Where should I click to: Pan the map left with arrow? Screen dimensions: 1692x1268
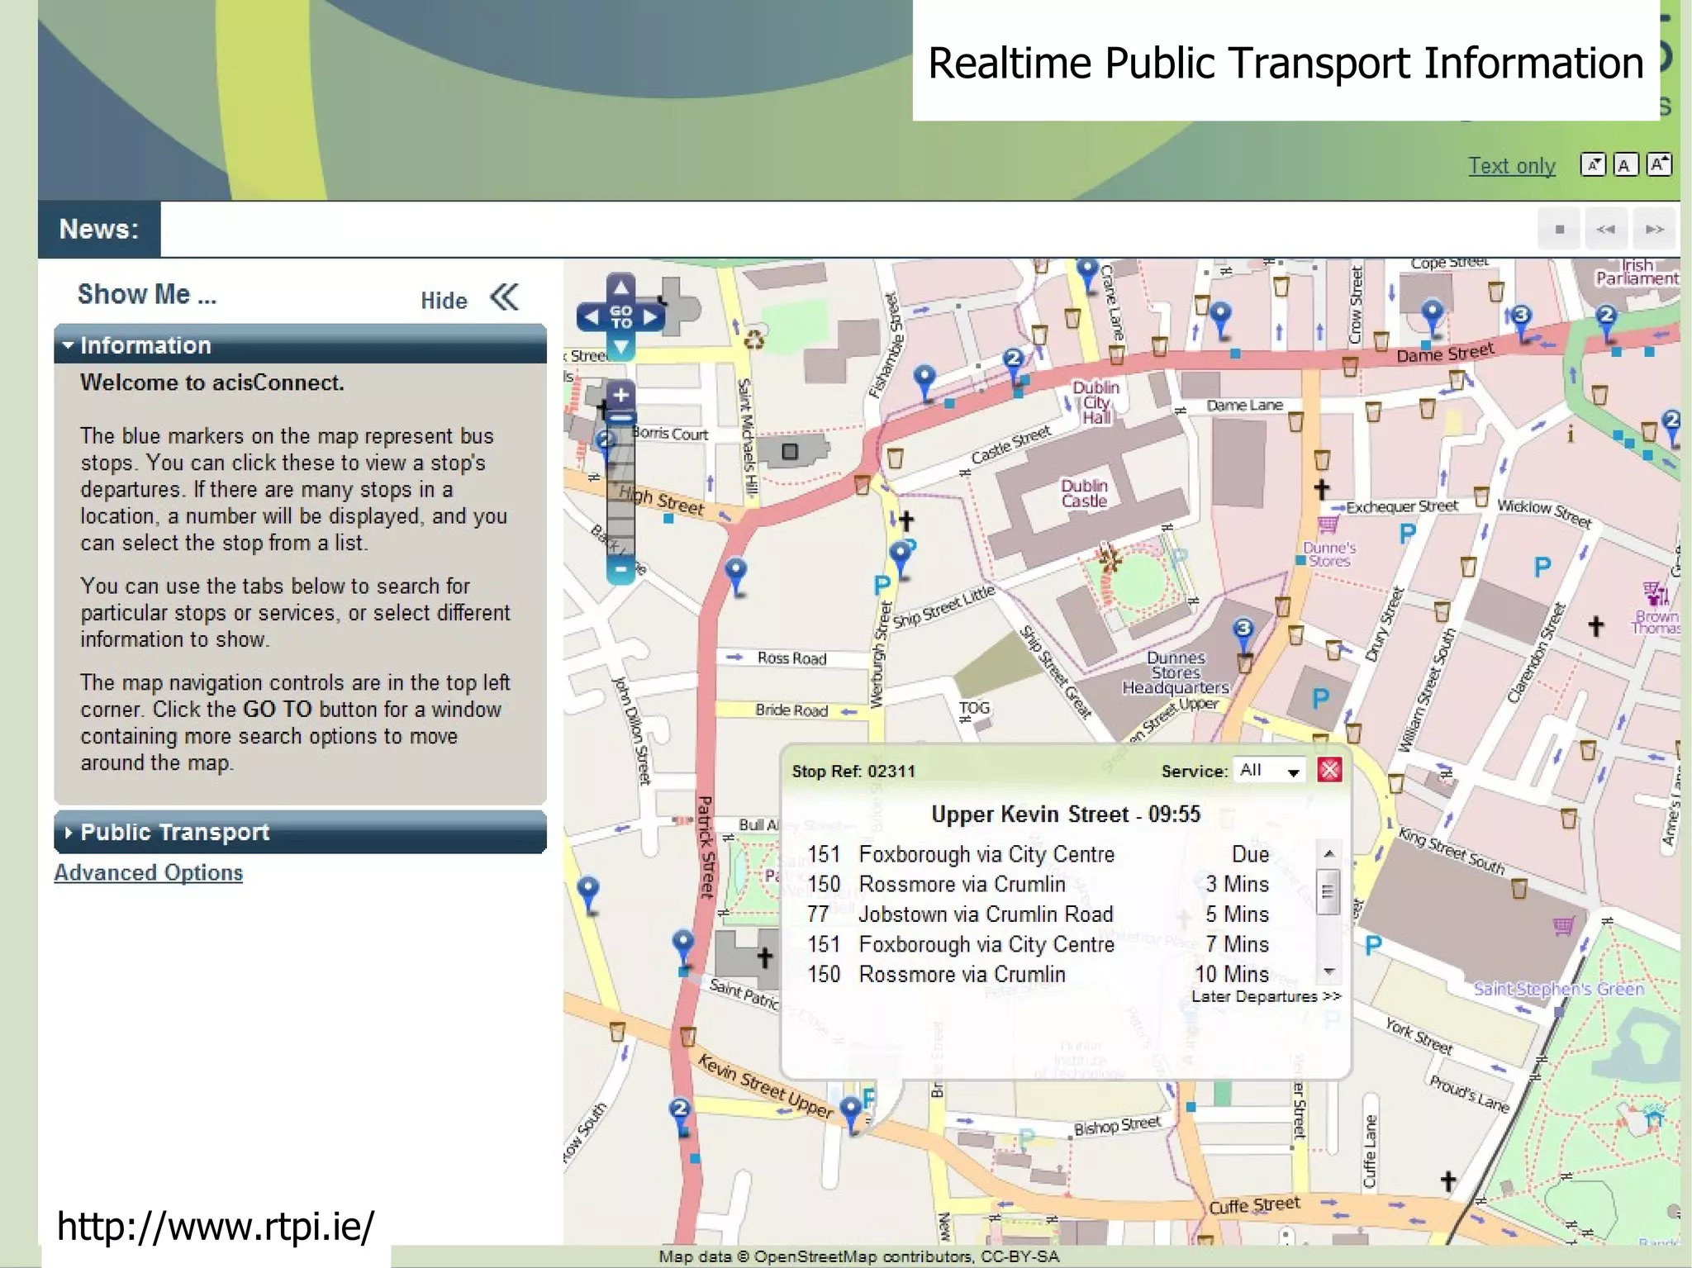[592, 316]
